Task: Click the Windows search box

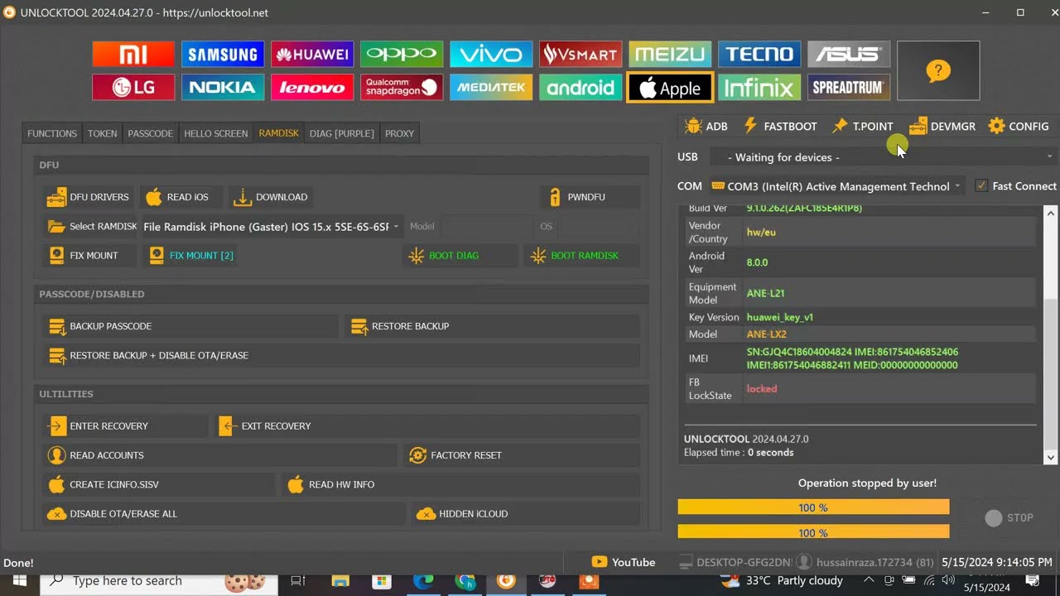Action: 153,581
